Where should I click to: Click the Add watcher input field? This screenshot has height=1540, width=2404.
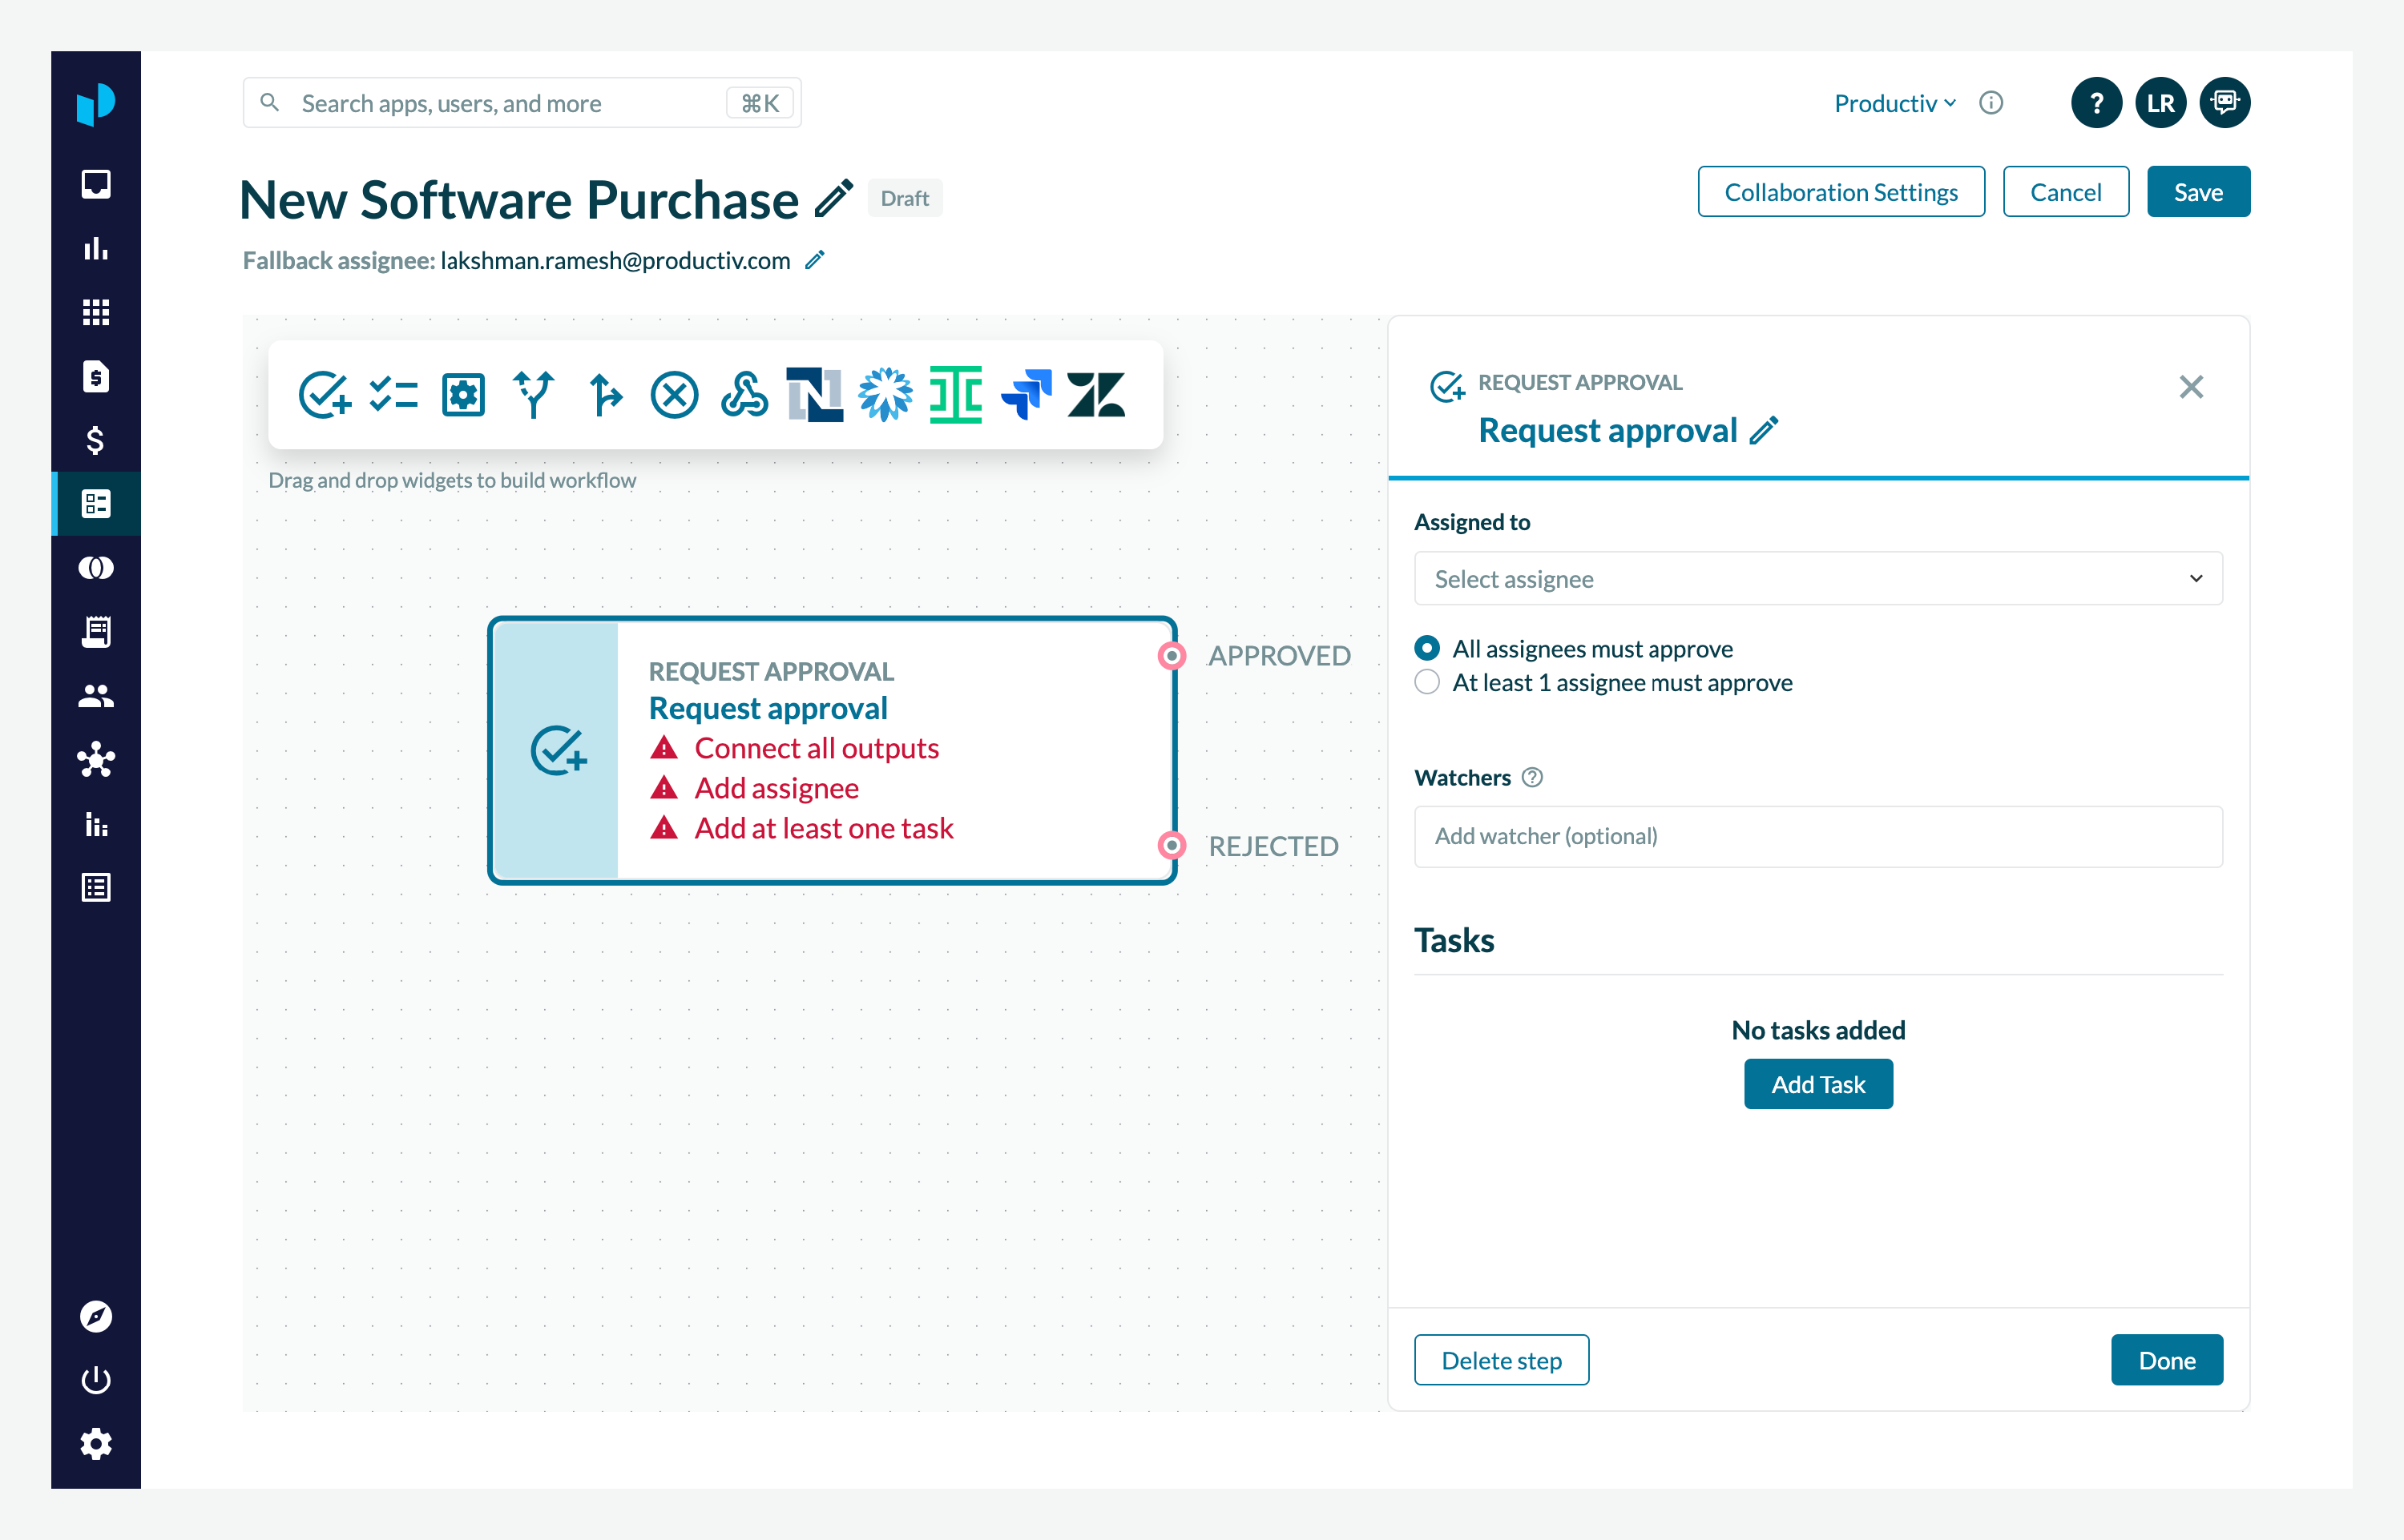coord(1817,836)
